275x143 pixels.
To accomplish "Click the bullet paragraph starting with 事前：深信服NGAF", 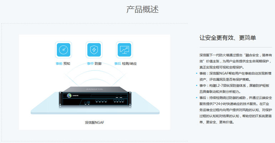I will [235, 76].
